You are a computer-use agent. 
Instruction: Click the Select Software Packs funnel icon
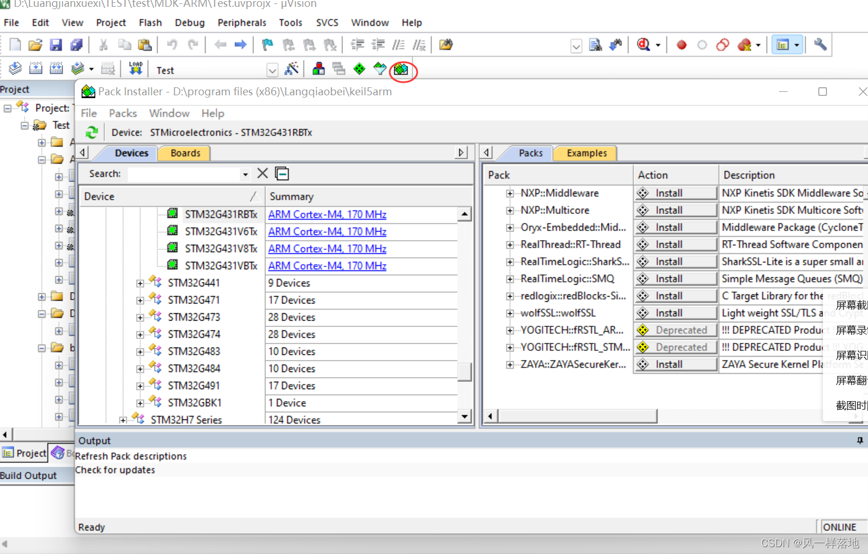pos(380,69)
